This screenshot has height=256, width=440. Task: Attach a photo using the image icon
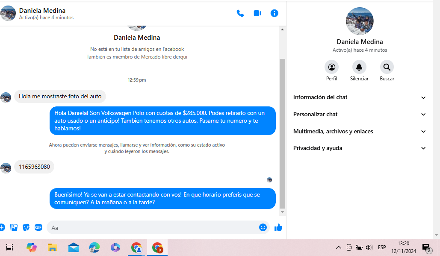click(x=14, y=227)
